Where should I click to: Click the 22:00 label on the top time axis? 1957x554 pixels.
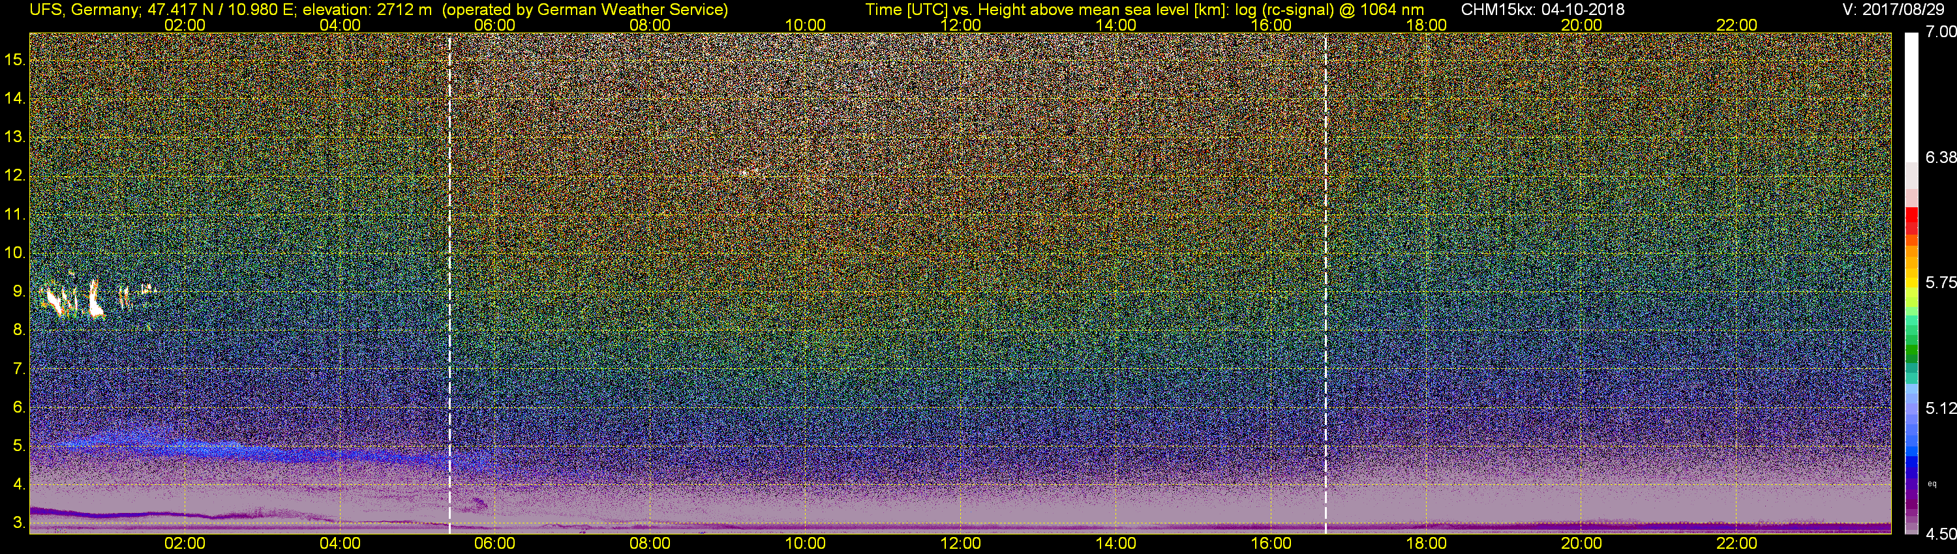click(1737, 25)
